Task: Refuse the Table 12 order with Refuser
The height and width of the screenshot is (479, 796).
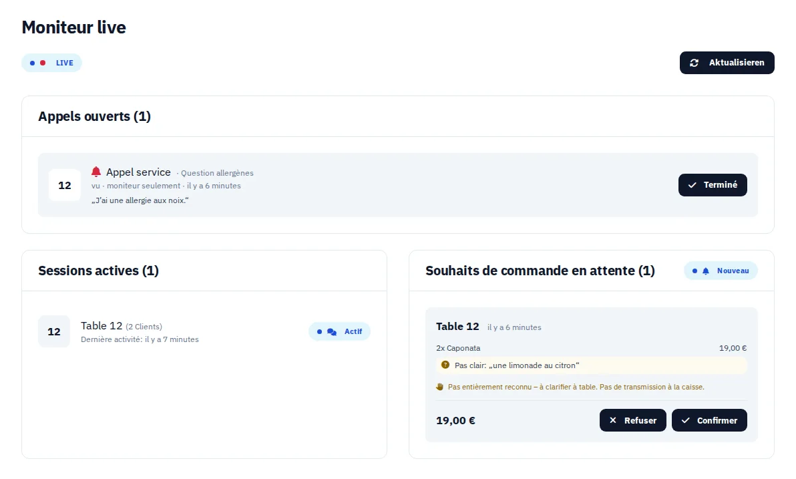Action: [632, 420]
